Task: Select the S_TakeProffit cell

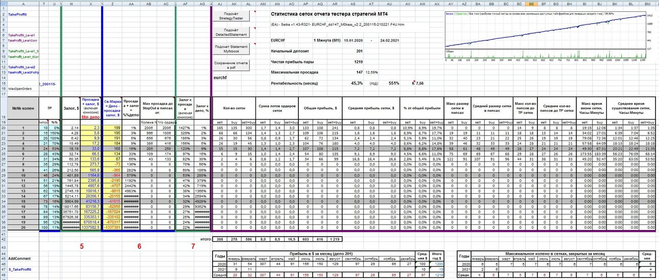Action: coord(19,269)
